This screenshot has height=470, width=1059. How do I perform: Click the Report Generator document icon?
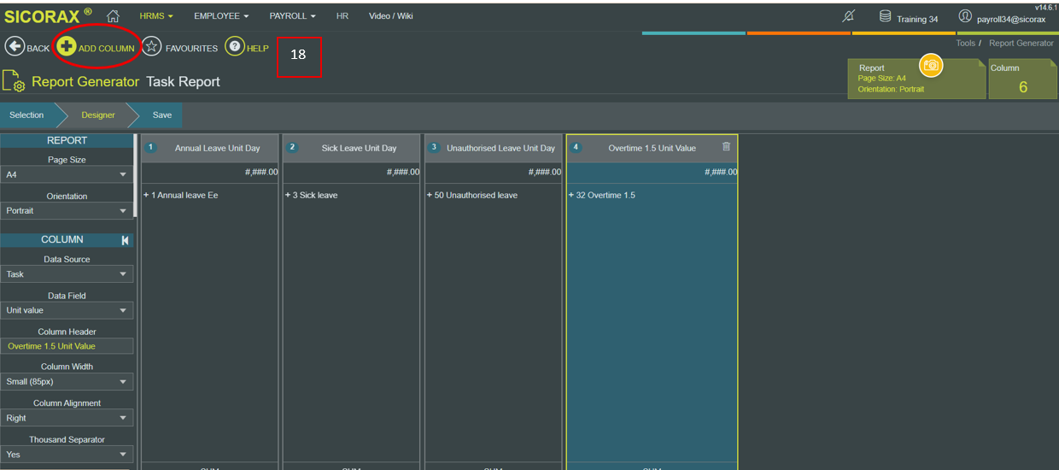click(x=14, y=81)
